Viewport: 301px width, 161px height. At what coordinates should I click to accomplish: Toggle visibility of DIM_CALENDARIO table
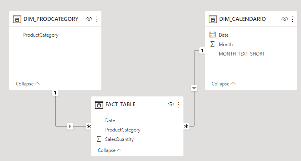[x=284, y=19]
